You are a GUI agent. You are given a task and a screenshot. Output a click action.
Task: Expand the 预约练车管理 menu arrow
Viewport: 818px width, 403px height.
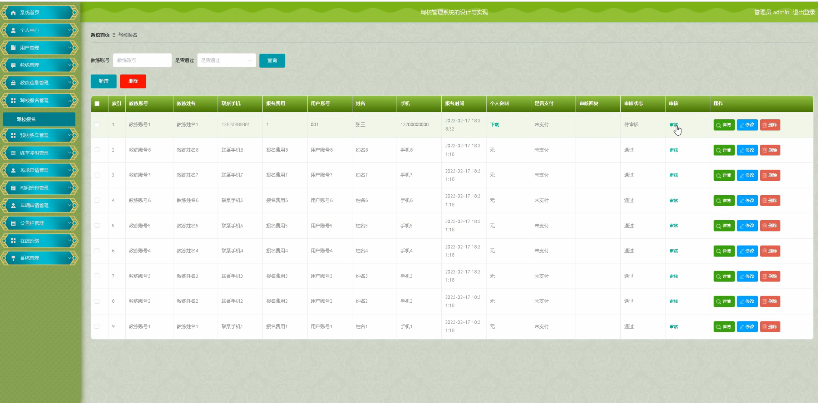click(x=70, y=135)
